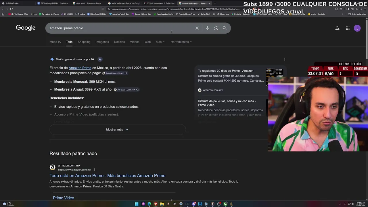The width and height of the screenshot is (368, 207).
Task: Open the Herramientas dropdown
Action: pyautogui.click(x=181, y=42)
